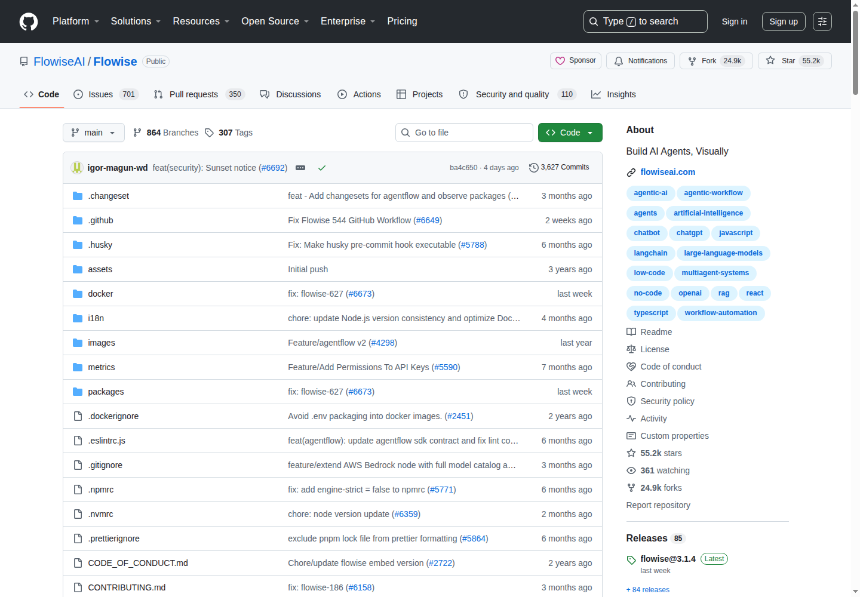Star the Flowise repository
Viewport: 860px width, 597px height.
coord(794,61)
